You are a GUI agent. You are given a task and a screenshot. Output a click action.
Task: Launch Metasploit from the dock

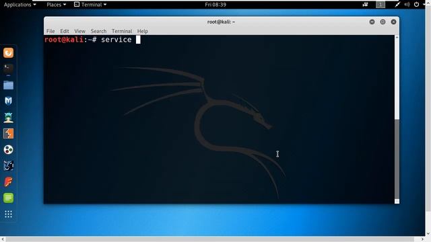tap(8, 101)
